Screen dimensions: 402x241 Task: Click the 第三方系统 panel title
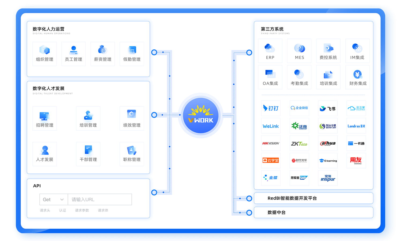point(272,29)
